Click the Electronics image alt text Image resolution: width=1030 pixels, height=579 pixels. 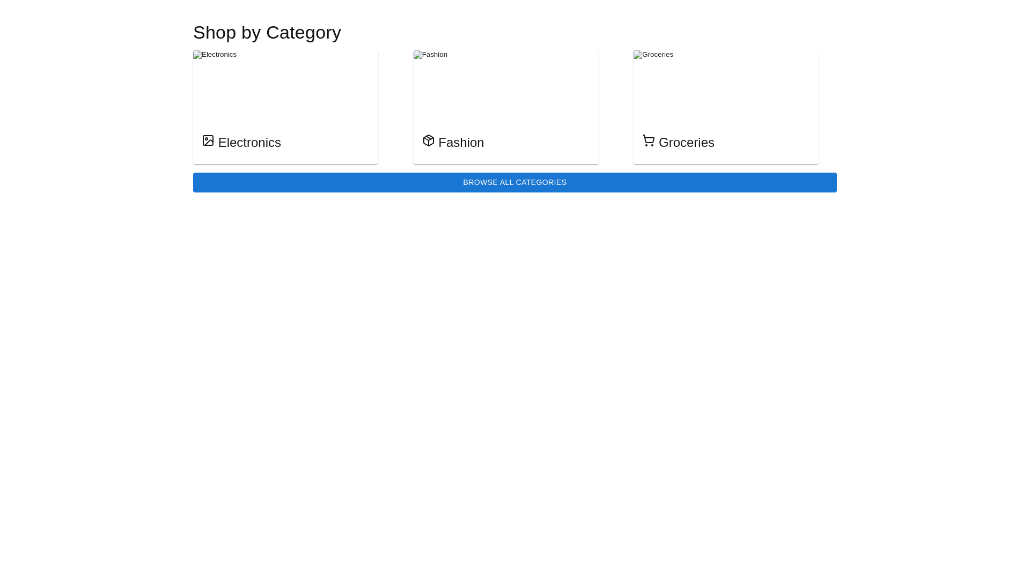(x=219, y=55)
